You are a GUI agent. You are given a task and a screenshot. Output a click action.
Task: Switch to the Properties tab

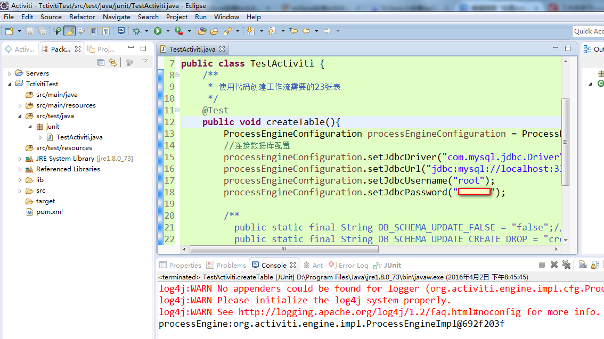(x=180, y=265)
